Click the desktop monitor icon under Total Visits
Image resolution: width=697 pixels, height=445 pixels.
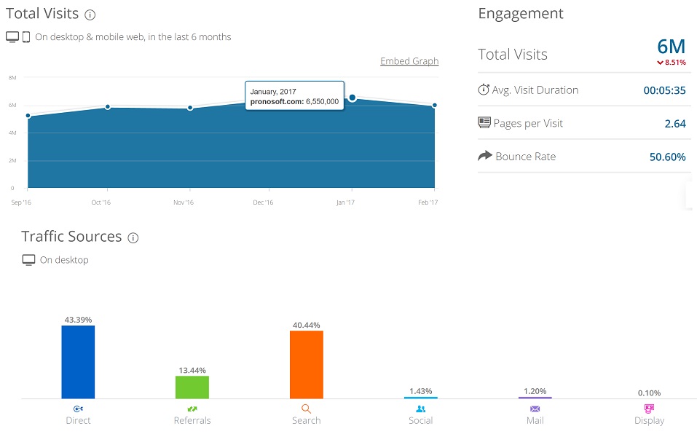(x=12, y=37)
